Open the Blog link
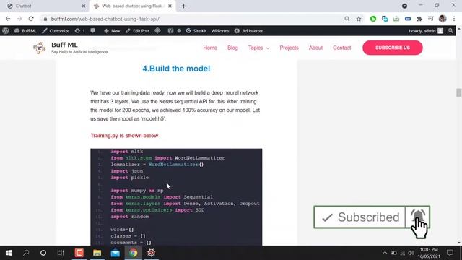This screenshot has height=260, width=462. [x=232, y=48]
